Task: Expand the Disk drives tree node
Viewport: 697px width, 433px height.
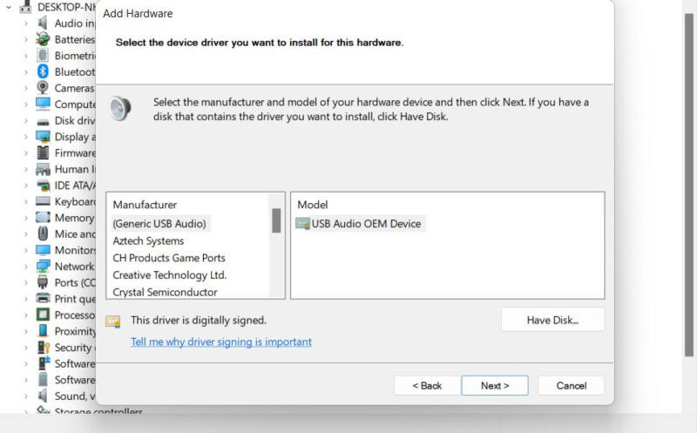Action: (x=24, y=120)
